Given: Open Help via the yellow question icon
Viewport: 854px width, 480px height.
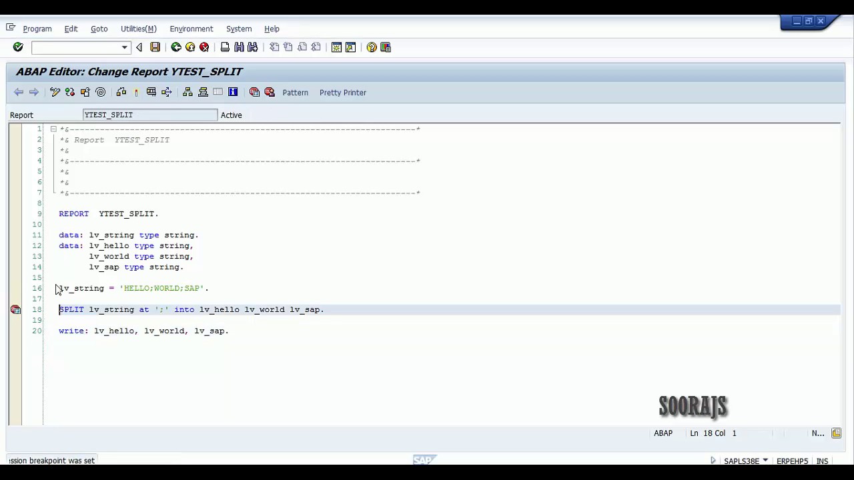Looking at the screenshot, I should pyautogui.click(x=372, y=47).
